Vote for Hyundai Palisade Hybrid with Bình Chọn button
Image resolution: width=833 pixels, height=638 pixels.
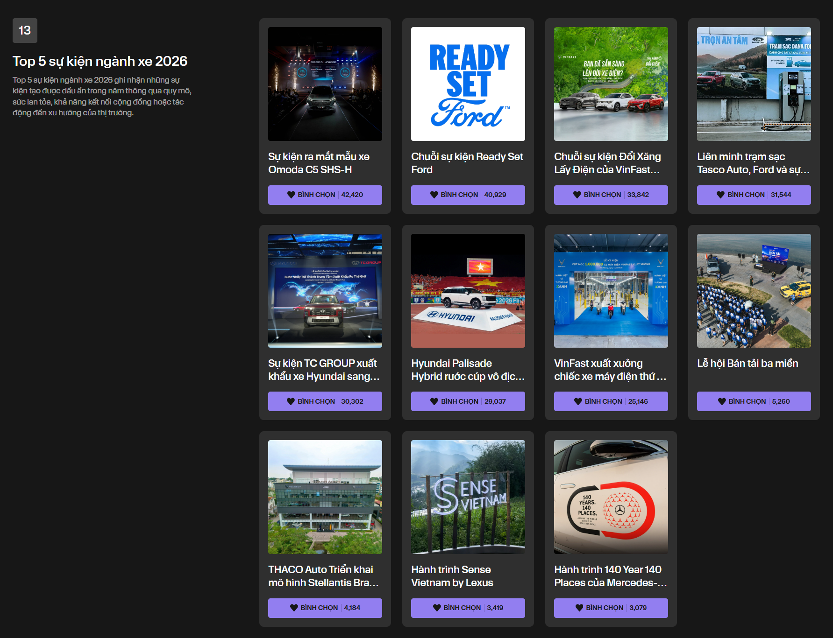pyautogui.click(x=468, y=401)
